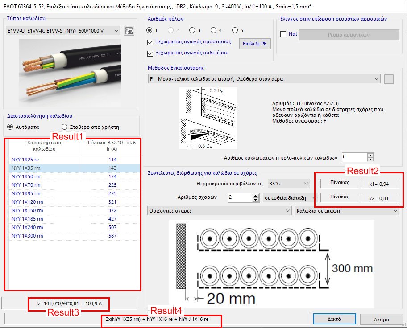Viewport: 407px width, 328px height.
Task: Select Αυτόματα sizing radio button
Action: tap(10, 127)
